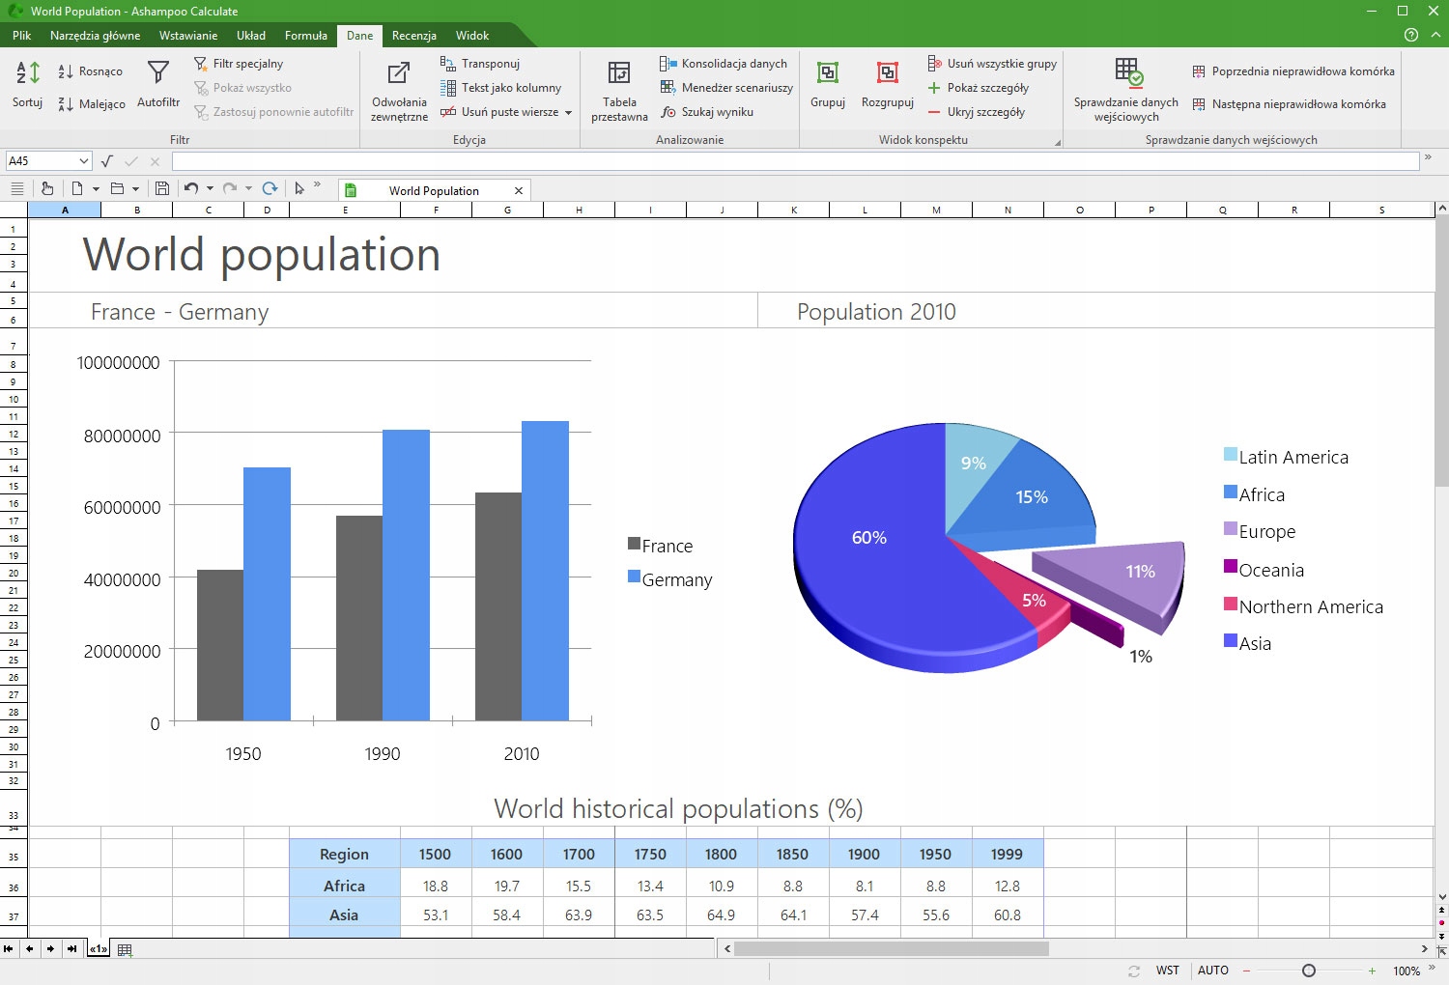Toggle the AUTO calculation mode indicator

(1212, 971)
